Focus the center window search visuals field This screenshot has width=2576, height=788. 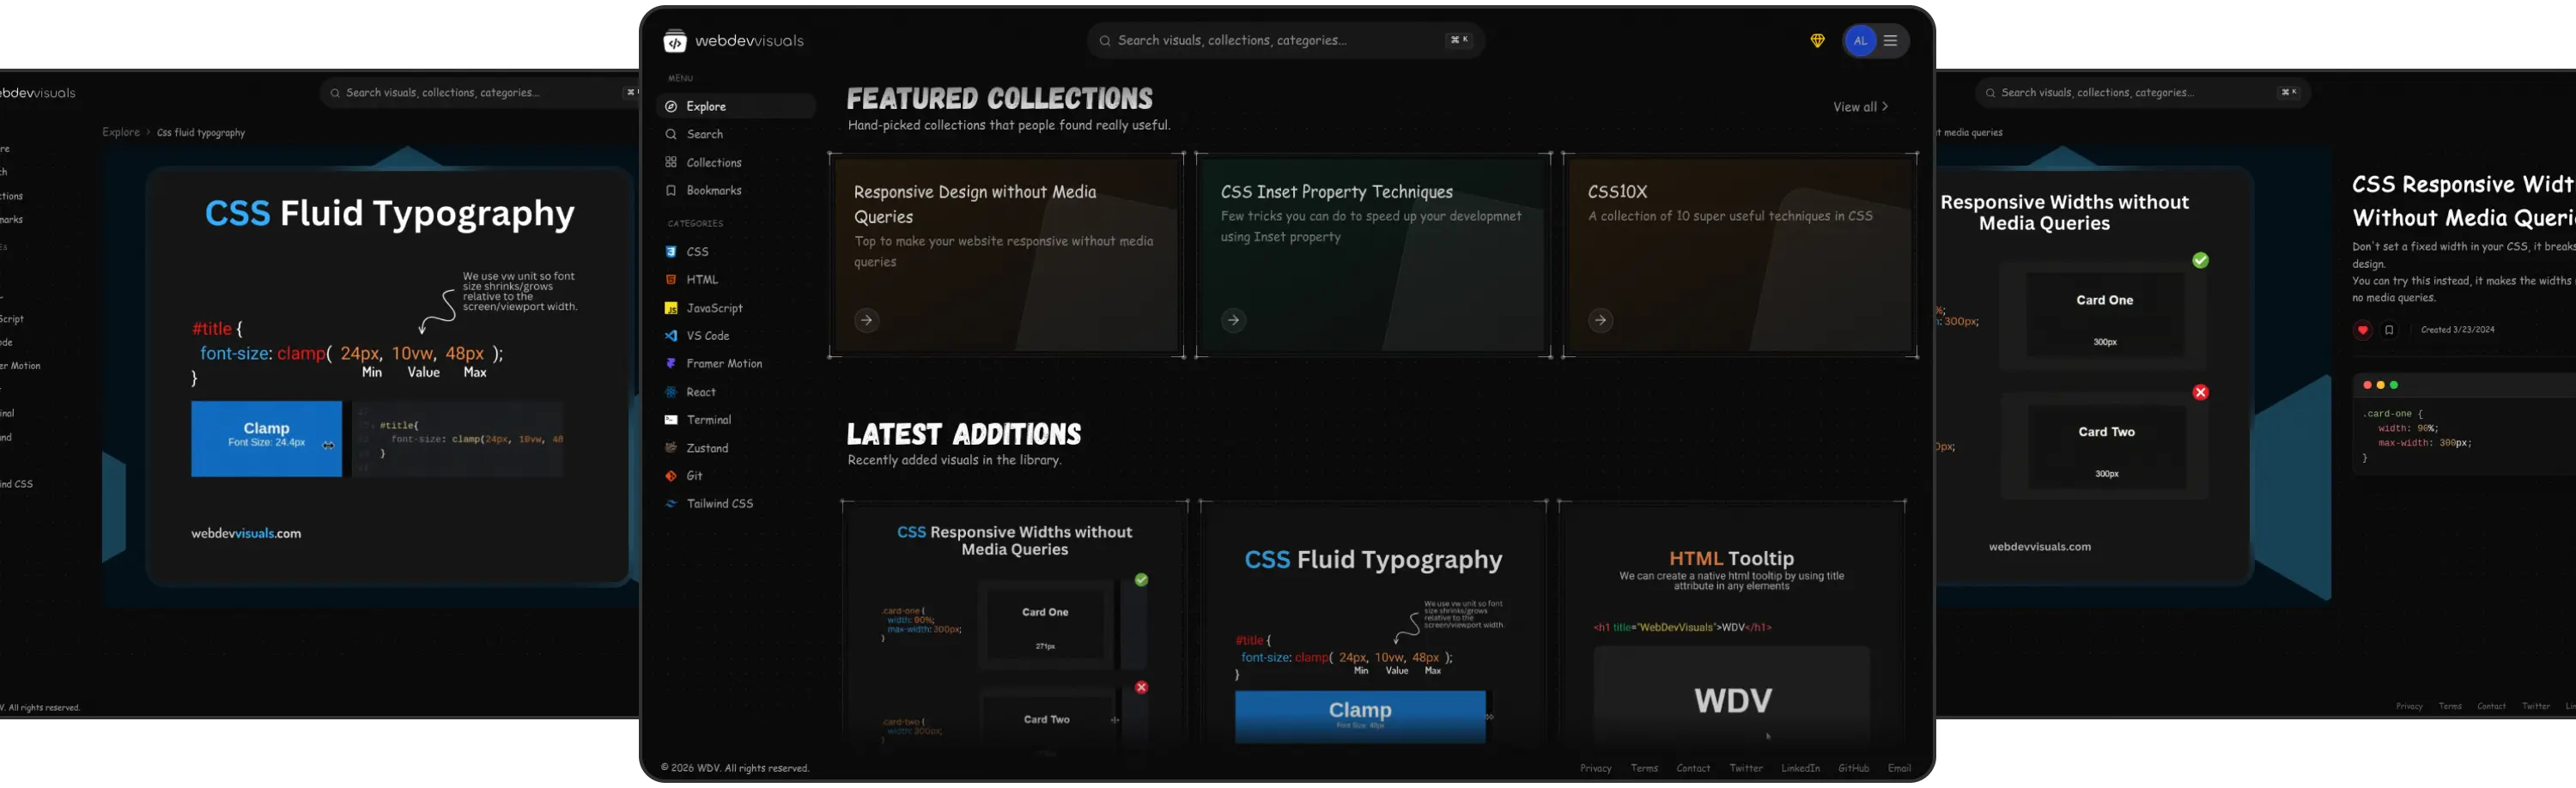coord(1285,41)
